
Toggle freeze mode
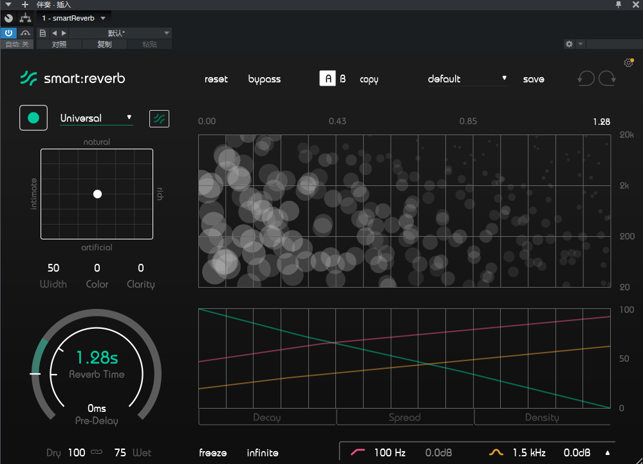(213, 453)
